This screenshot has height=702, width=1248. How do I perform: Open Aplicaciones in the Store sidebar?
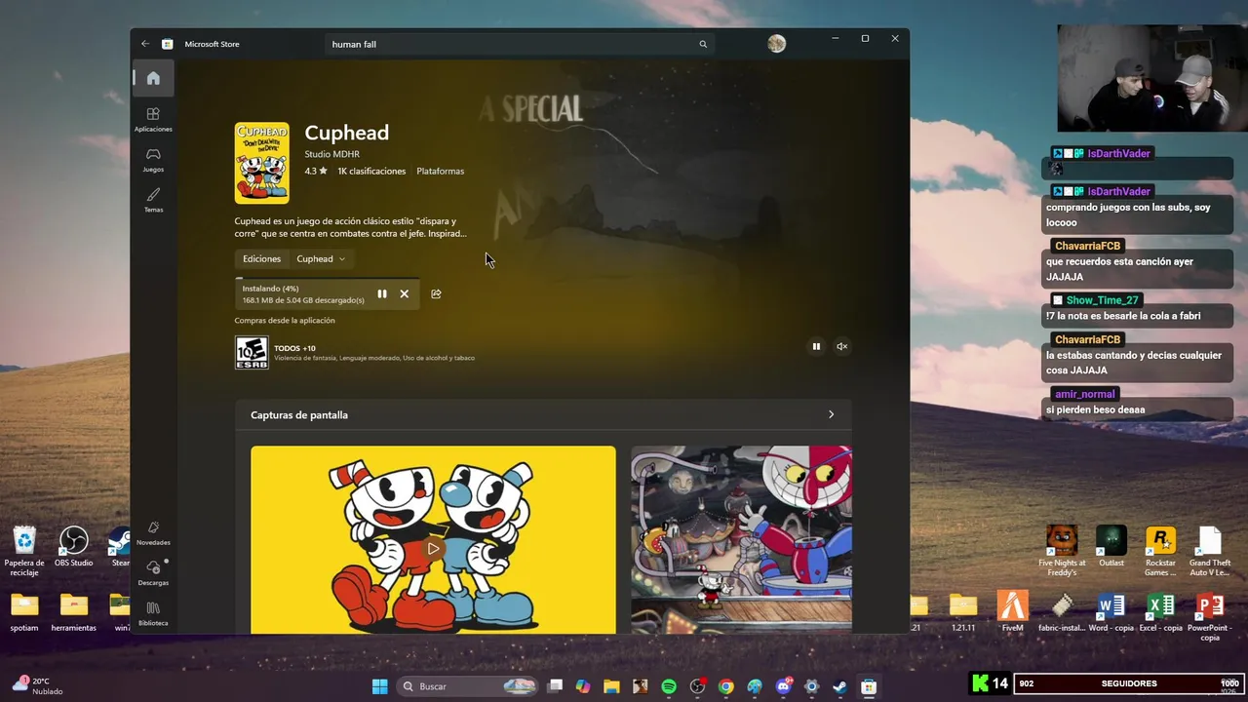tap(153, 120)
